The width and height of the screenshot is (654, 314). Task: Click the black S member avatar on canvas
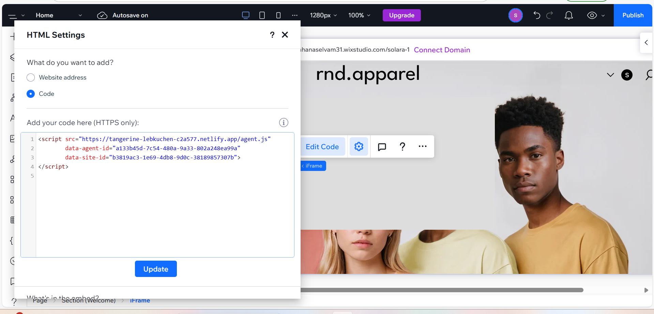(x=627, y=75)
